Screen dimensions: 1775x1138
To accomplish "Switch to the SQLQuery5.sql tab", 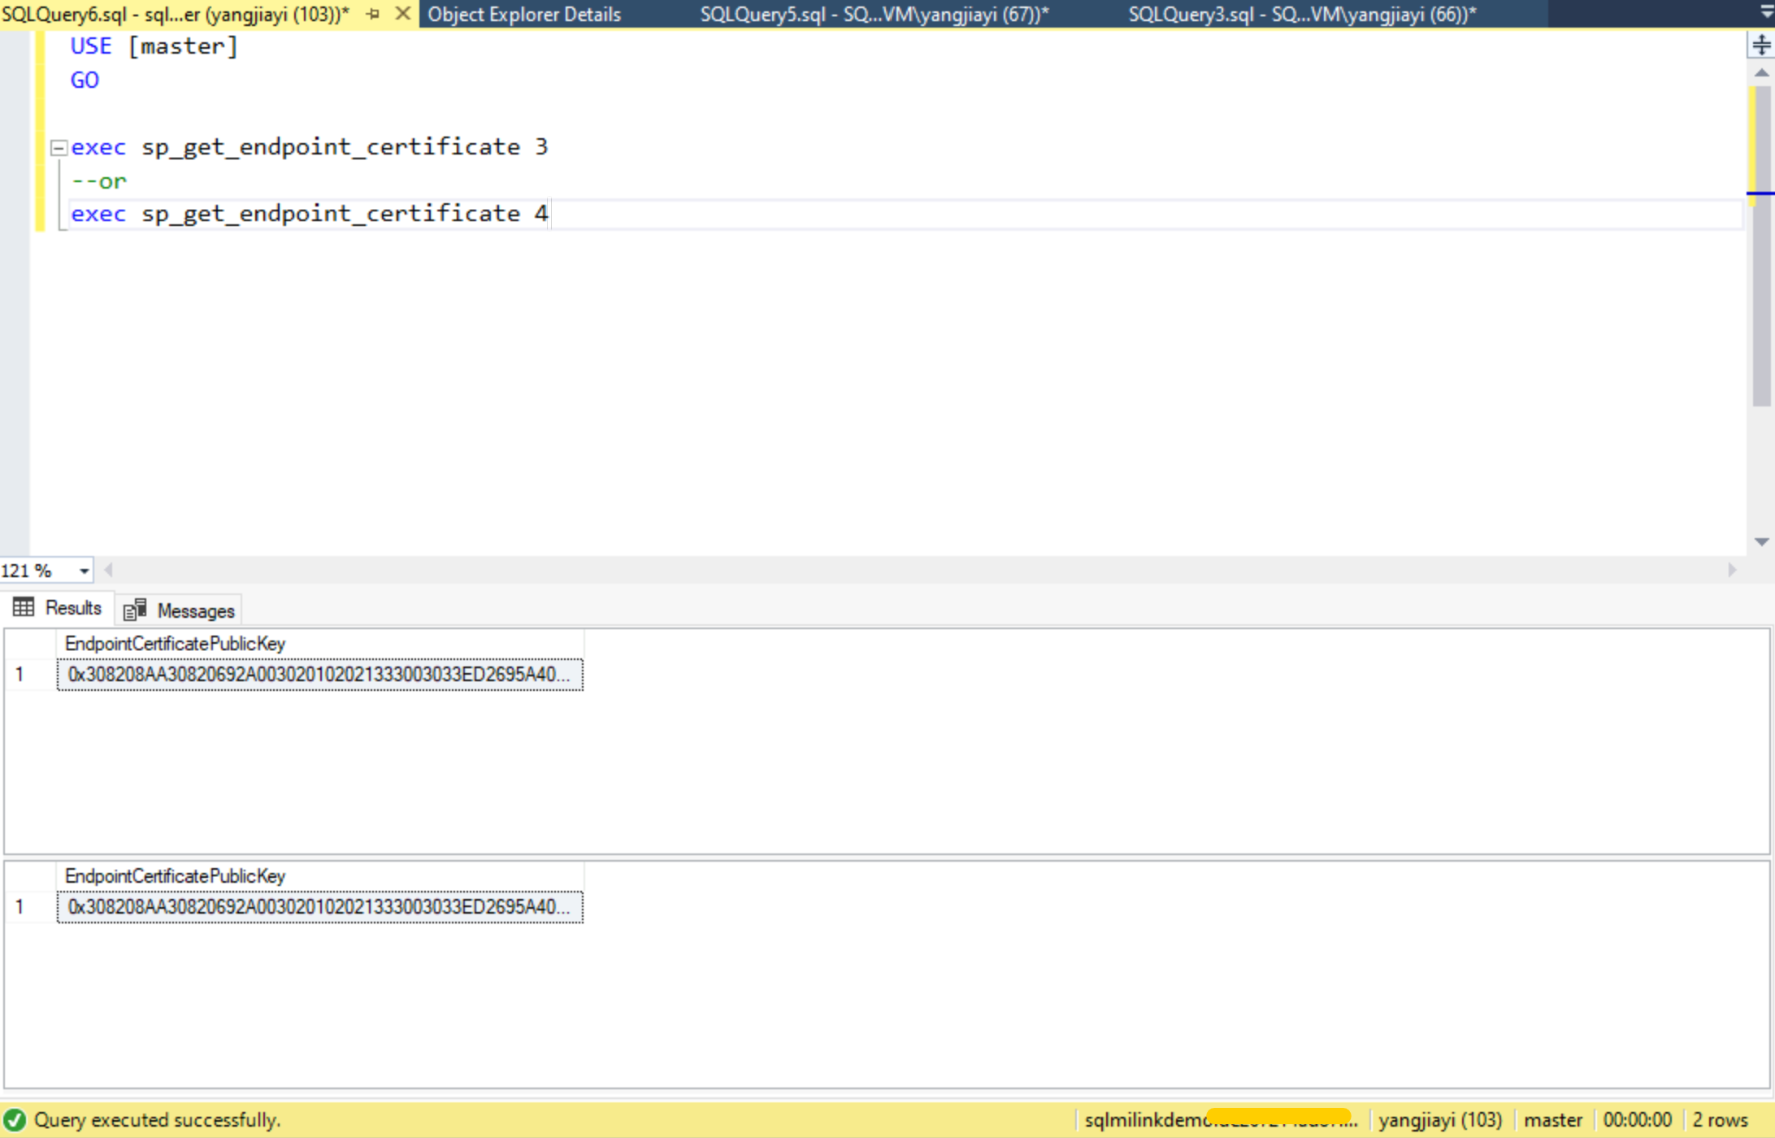I will coord(874,14).
